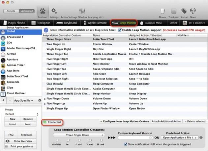This screenshot has height=151, width=208.
Task: Remove application with minus button
Action: click(10, 100)
